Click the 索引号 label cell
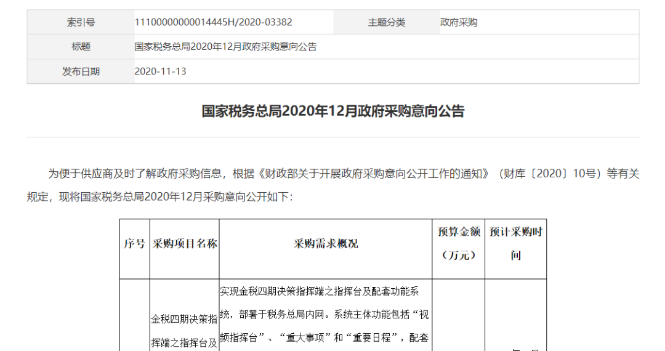This screenshot has height=351, width=665. (x=81, y=22)
